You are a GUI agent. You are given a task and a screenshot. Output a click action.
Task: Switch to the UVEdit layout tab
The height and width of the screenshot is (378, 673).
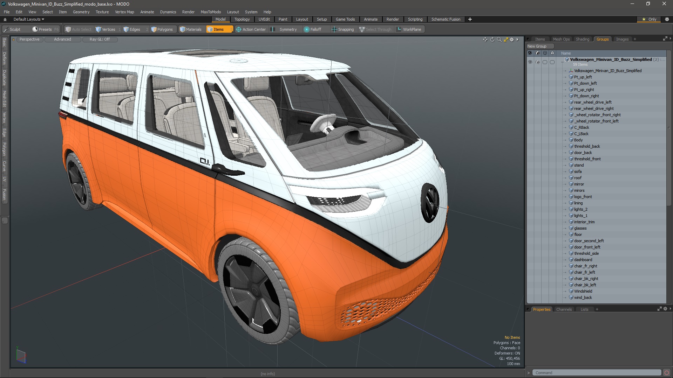[264, 19]
